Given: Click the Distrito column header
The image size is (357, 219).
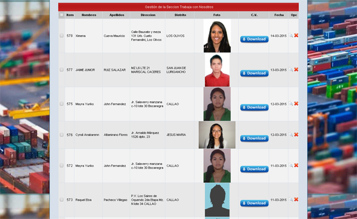Looking at the screenshot, I should click(x=180, y=15).
